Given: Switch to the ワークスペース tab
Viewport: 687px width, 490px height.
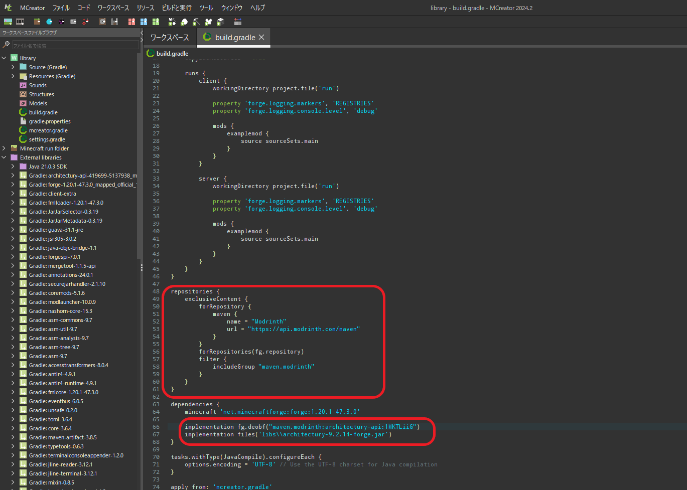Looking at the screenshot, I should click(x=170, y=38).
